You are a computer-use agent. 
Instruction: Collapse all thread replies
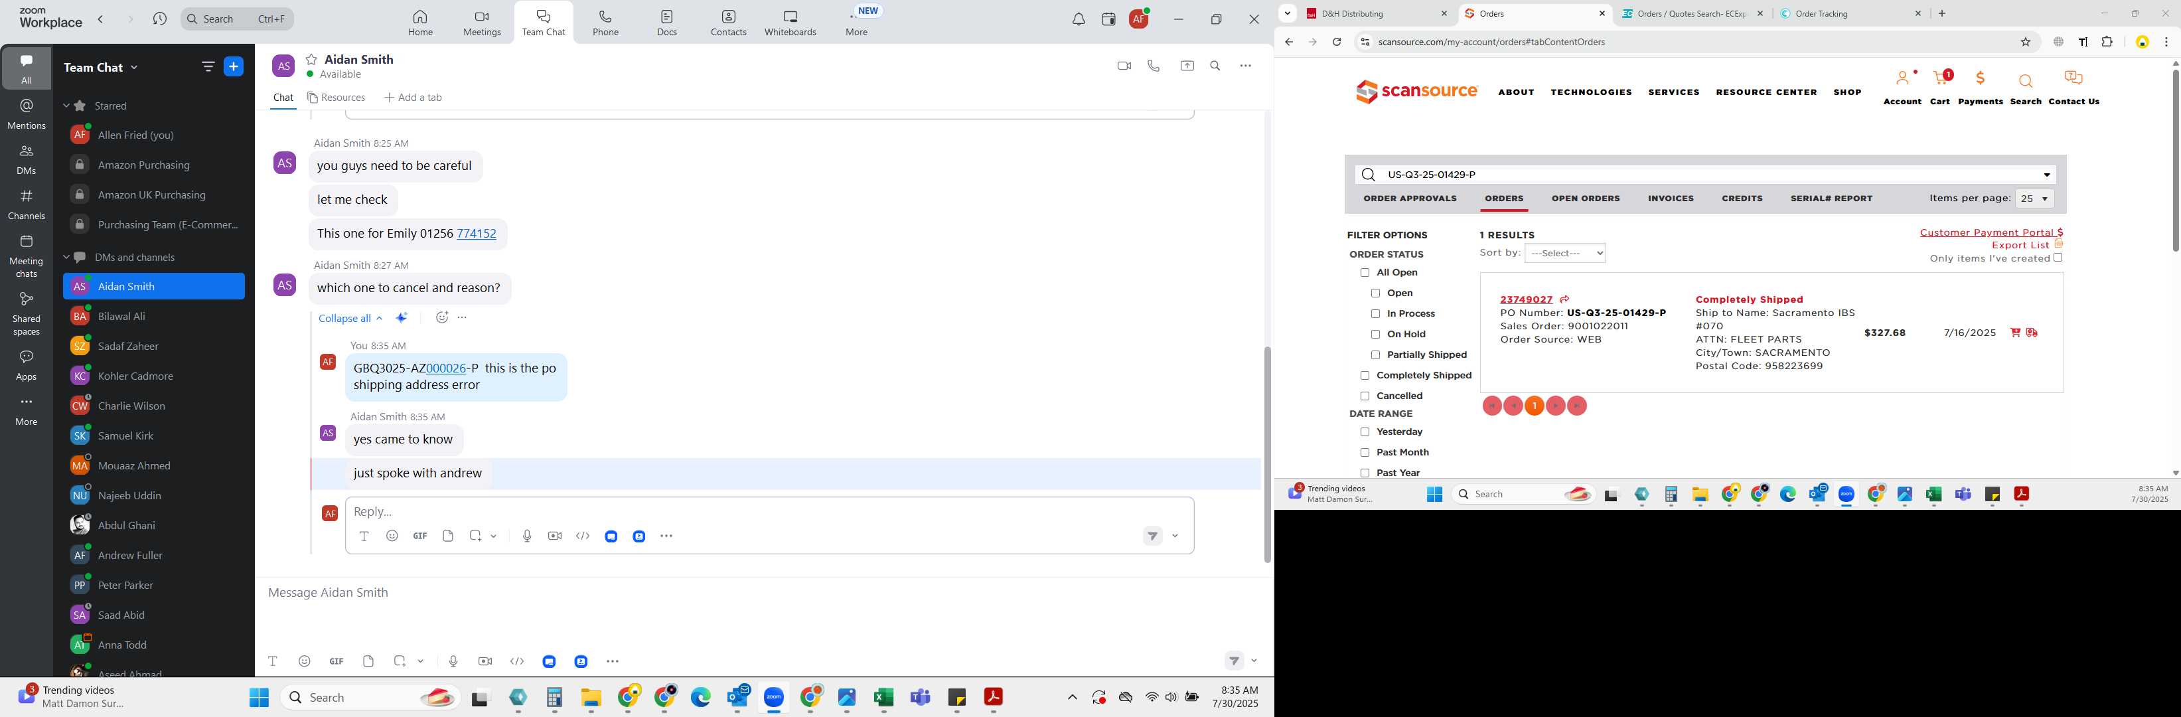point(350,318)
